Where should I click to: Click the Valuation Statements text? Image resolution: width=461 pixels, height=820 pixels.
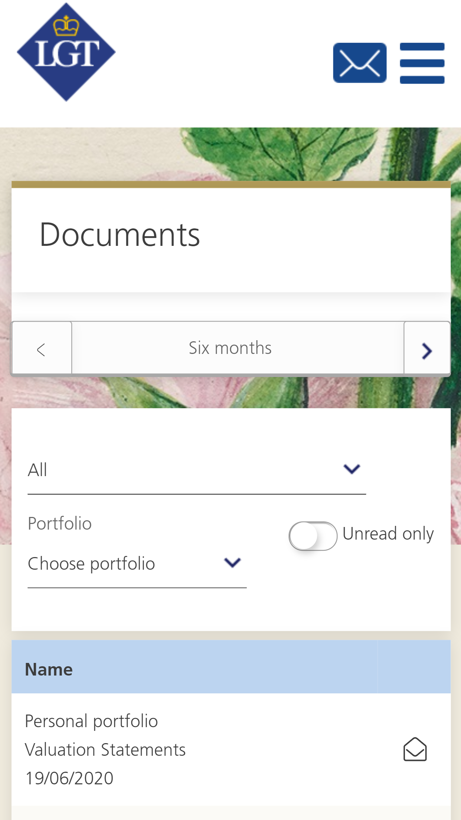click(x=105, y=749)
